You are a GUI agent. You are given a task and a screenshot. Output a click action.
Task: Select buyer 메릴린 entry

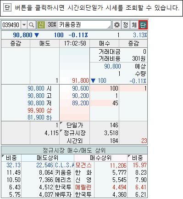point(83,187)
